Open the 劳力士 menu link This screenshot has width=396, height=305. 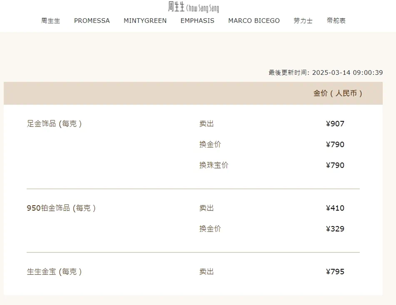click(303, 21)
